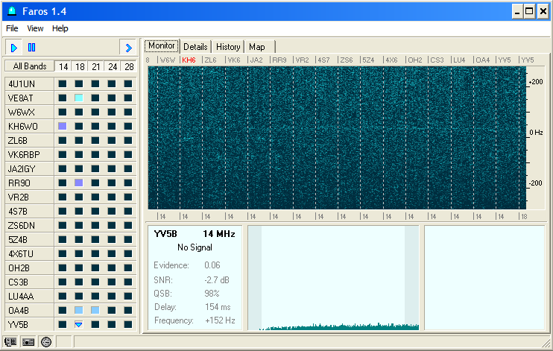Select the 21 band column header
553x351 pixels.
pos(96,66)
